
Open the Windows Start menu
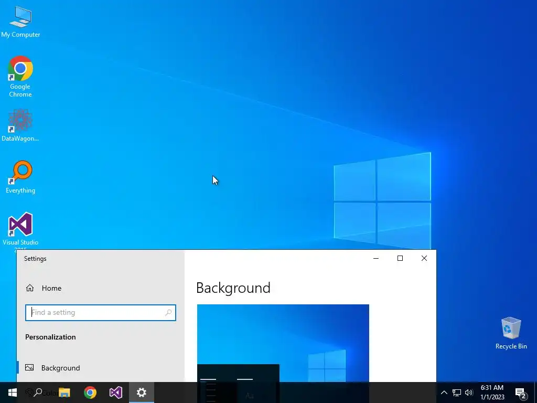[x=13, y=393]
